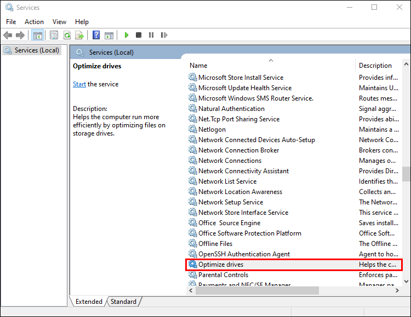Select Services (Local) tree node
Screen dimensions: 411x317
[32, 50]
